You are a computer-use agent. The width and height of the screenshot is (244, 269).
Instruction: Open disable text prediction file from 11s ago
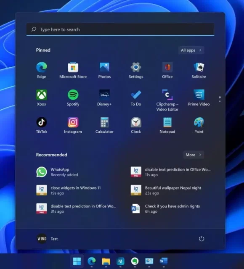pyautogui.click(x=171, y=172)
